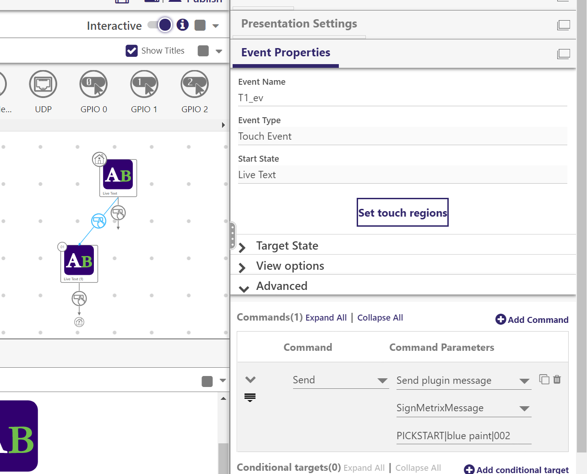Expand the Target State section
The image size is (587, 474).
(x=287, y=246)
